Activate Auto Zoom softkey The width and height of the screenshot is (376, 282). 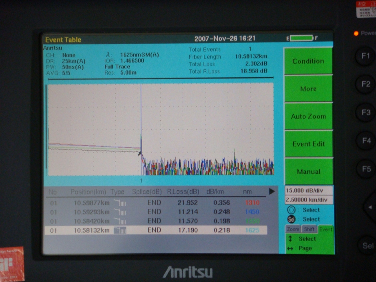(x=308, y=116)
